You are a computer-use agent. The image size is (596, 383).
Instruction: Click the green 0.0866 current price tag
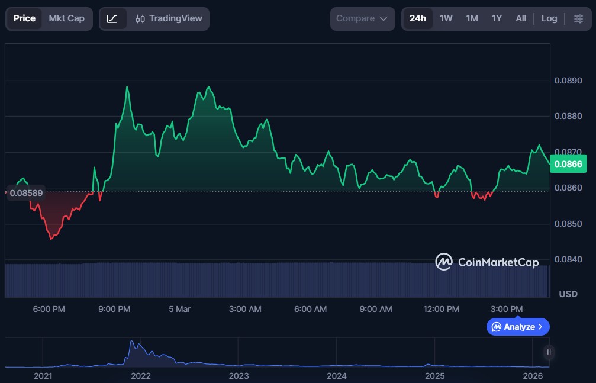tap(567, 164)
